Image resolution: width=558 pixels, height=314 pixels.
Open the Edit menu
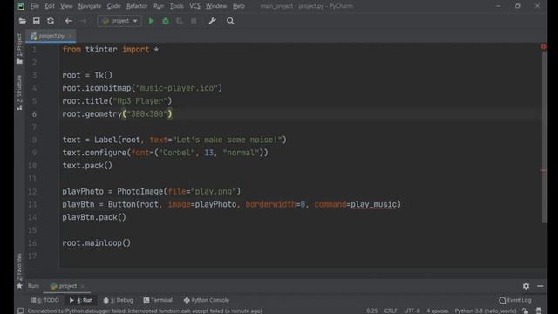click(x=50, y=6)
